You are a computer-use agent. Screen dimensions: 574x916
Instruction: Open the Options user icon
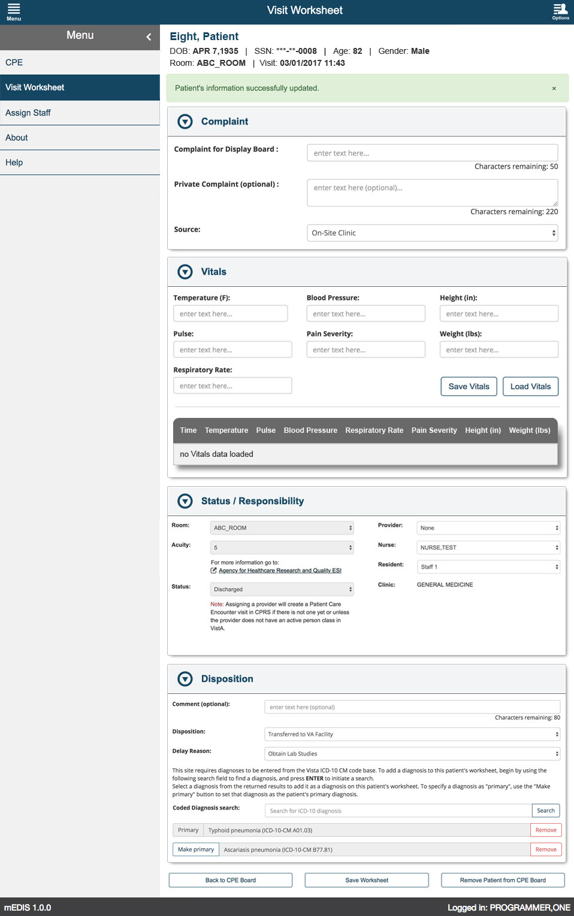coord(560,11)
